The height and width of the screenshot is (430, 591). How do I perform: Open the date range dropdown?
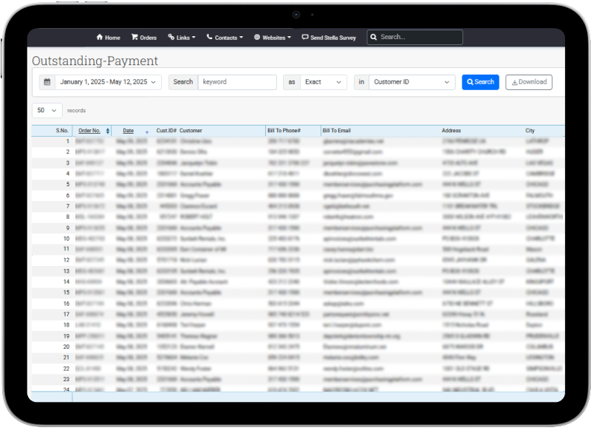coord(107,82)
